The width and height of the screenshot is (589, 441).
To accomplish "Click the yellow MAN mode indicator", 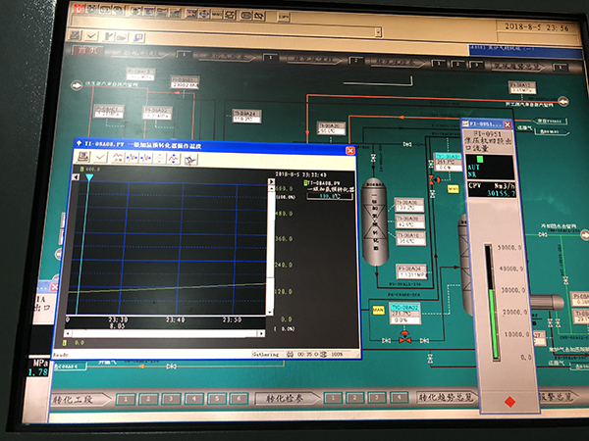I will pos(378,310).
